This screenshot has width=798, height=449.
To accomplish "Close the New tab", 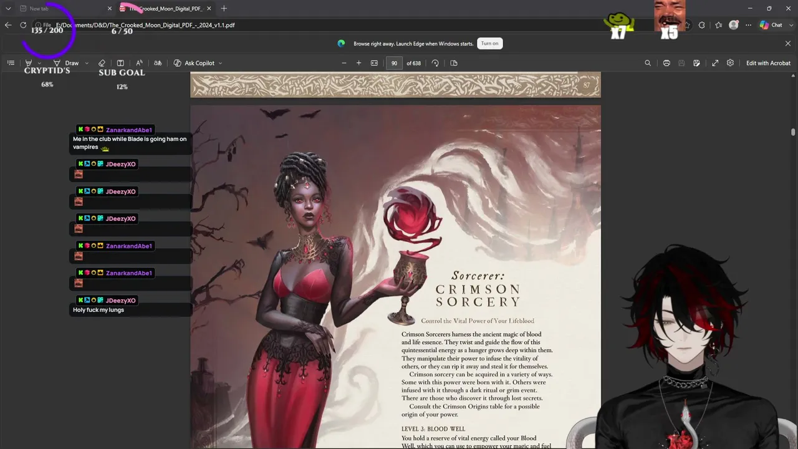I will click(x=110, y=9).
